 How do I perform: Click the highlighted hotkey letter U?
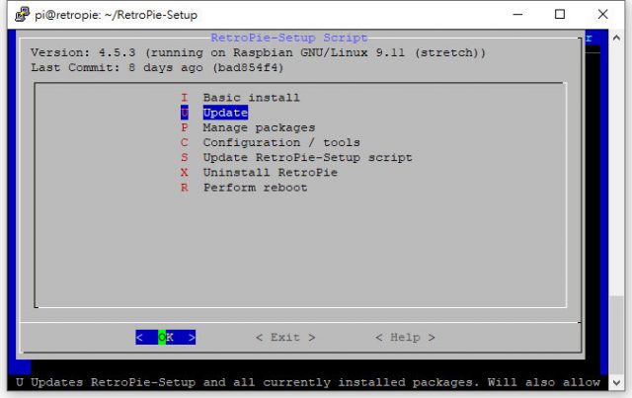[x=185, y=113]
